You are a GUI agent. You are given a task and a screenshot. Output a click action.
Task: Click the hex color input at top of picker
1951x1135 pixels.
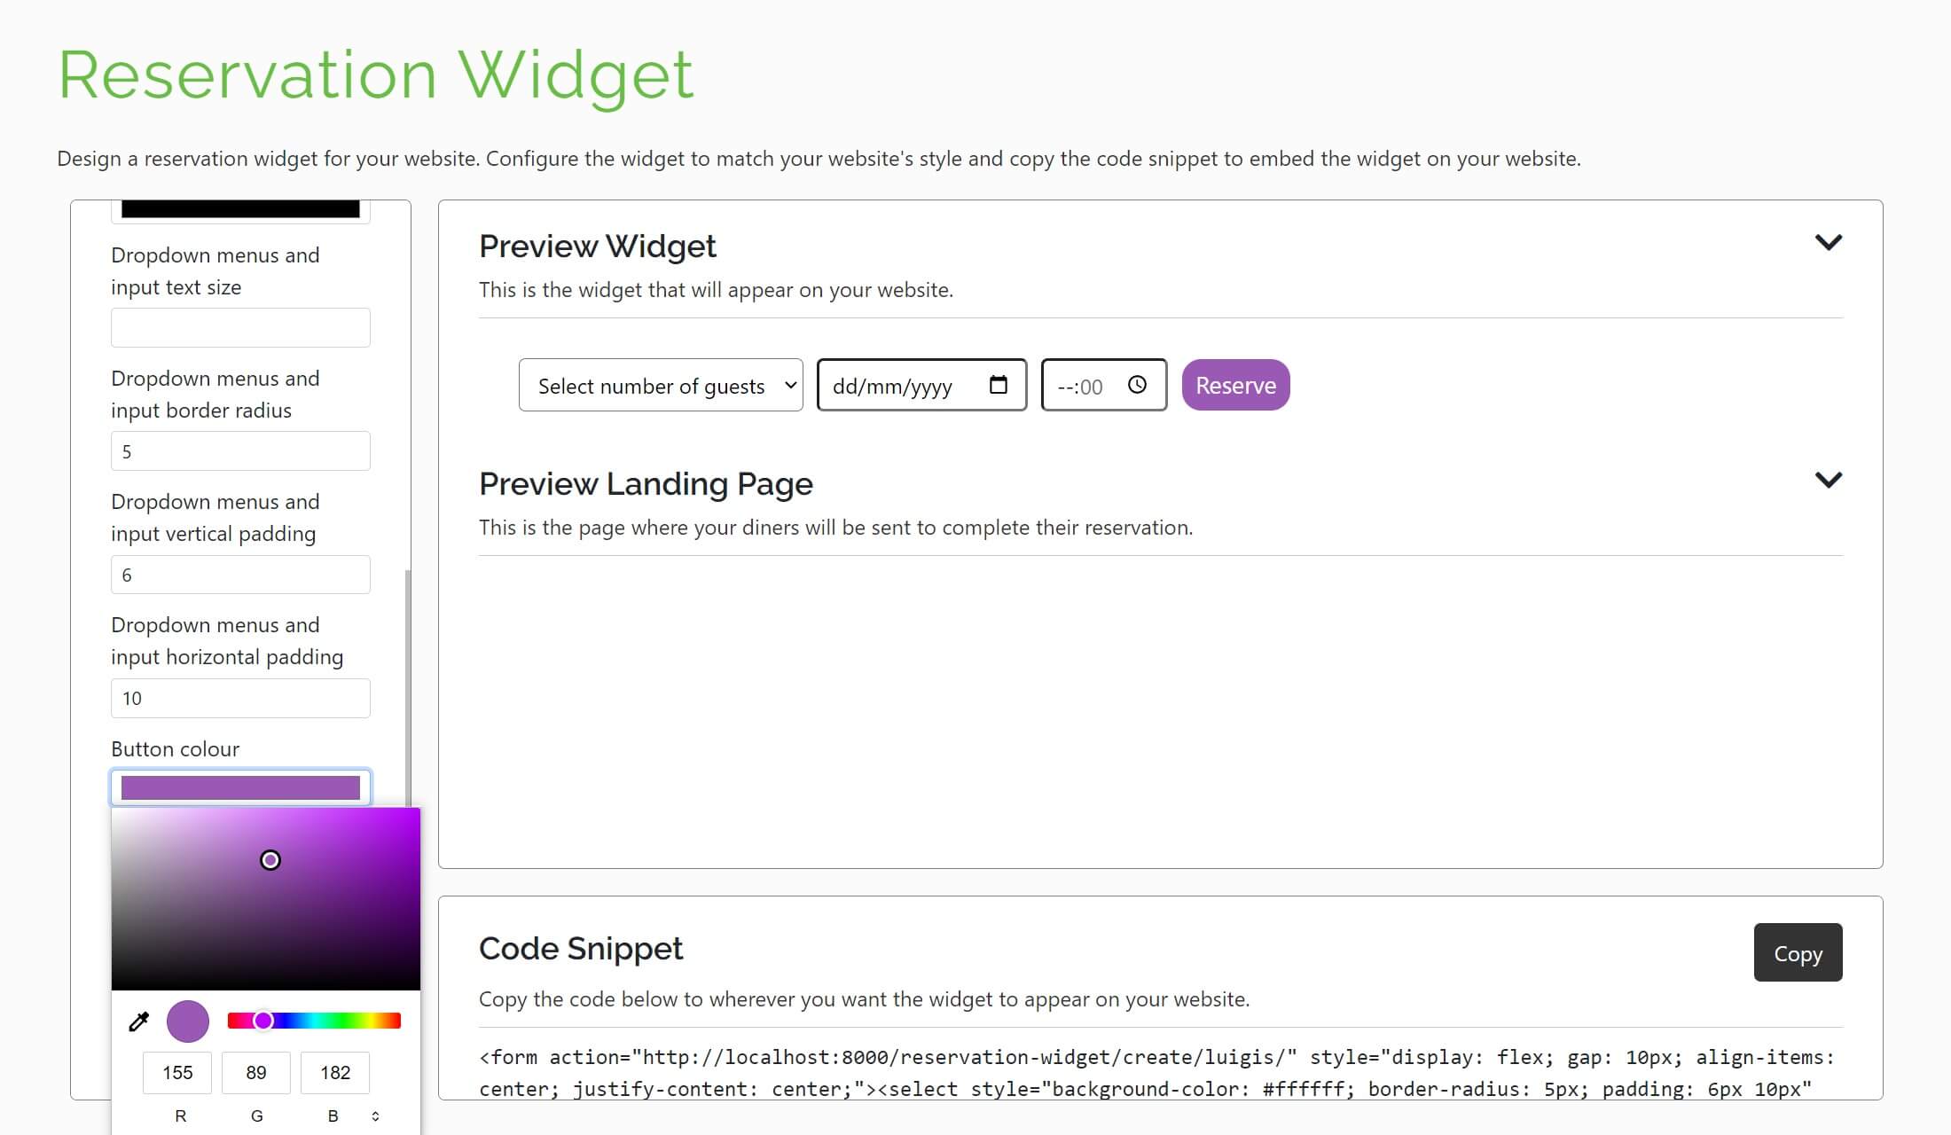[240, 787]
